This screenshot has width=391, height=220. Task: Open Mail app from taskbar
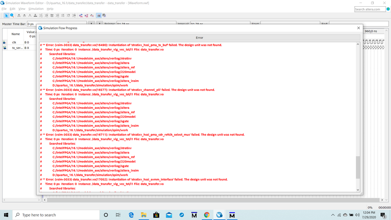(x=169, y=215)
